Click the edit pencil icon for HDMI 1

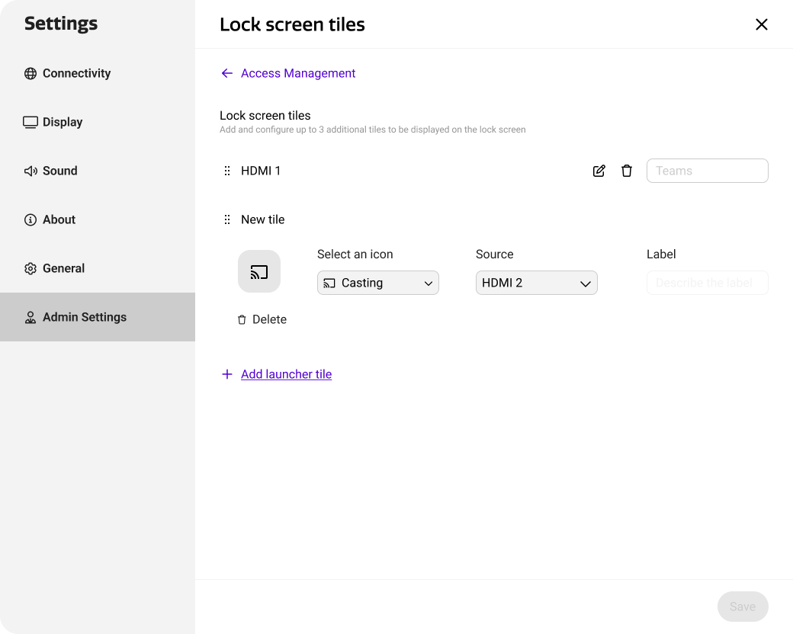coord(599,171)
